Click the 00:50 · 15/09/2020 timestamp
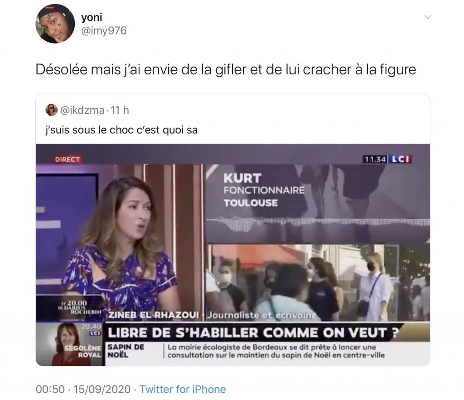Image resolution: width=464 pixels, height=400 pixels. (x=83, y=389)
